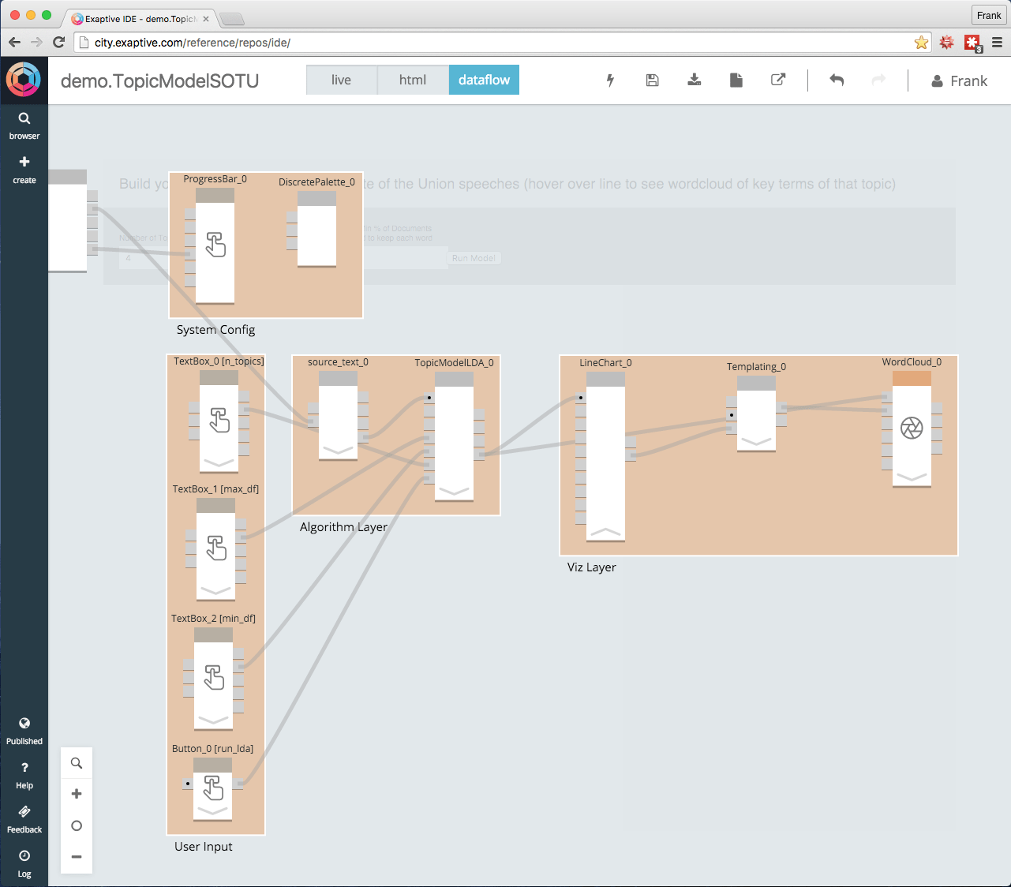Select the browser magnifier icon in the left sidebar
Screen dimensions: 1011x887
coord(24,118)
